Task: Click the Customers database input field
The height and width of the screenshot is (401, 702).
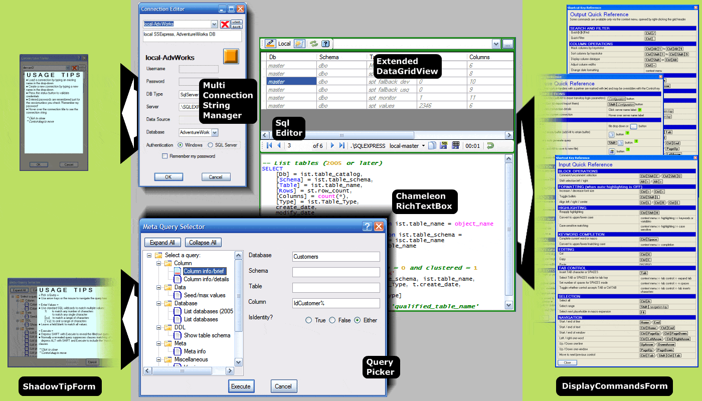Action: point(336,257)
